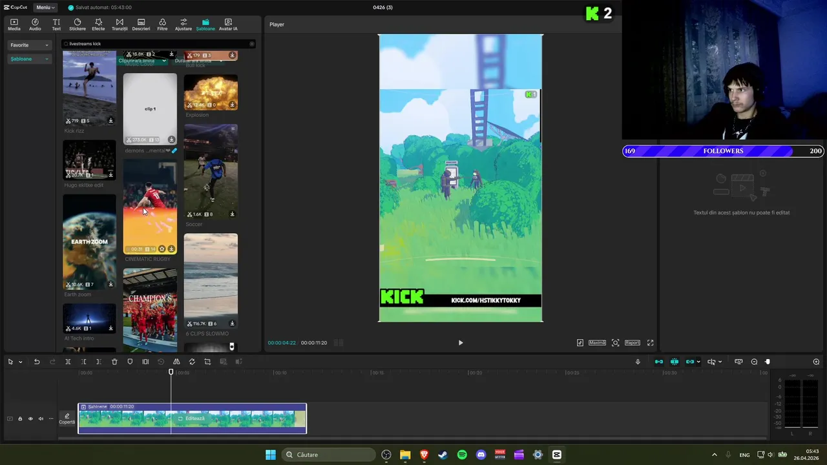Click the freeze frame icon
This screenshot has width=827, height=465.
(145, 362)
